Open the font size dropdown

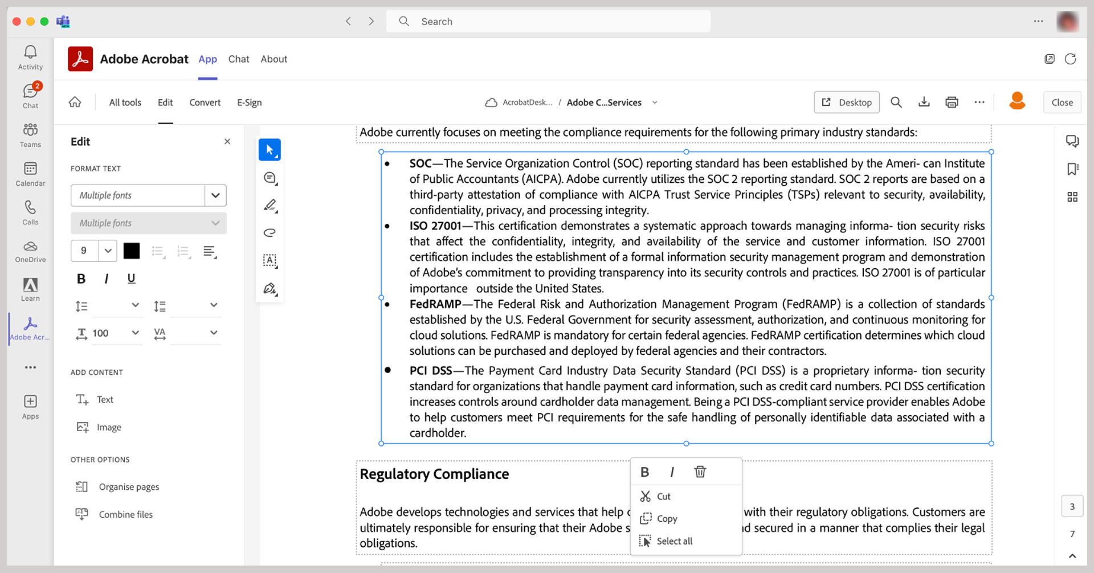[x=108, y=251]
